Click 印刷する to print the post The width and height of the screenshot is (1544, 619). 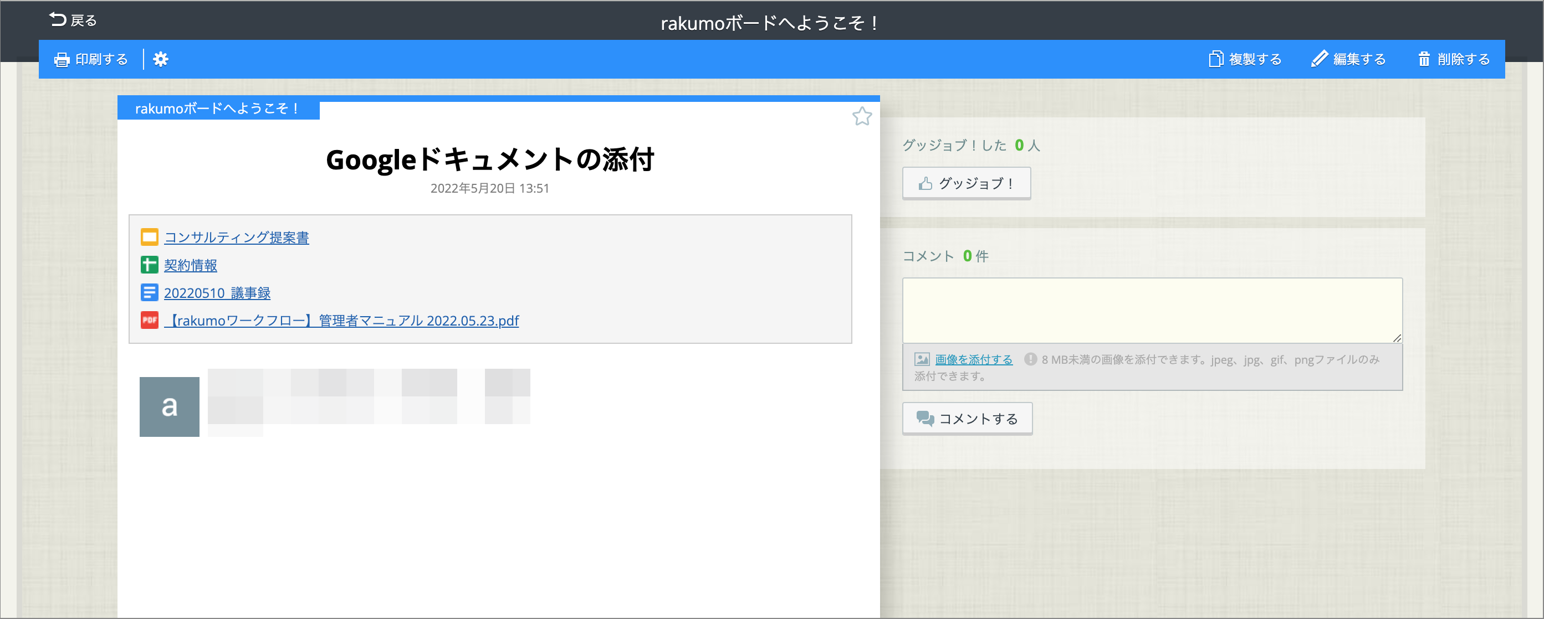91,59
